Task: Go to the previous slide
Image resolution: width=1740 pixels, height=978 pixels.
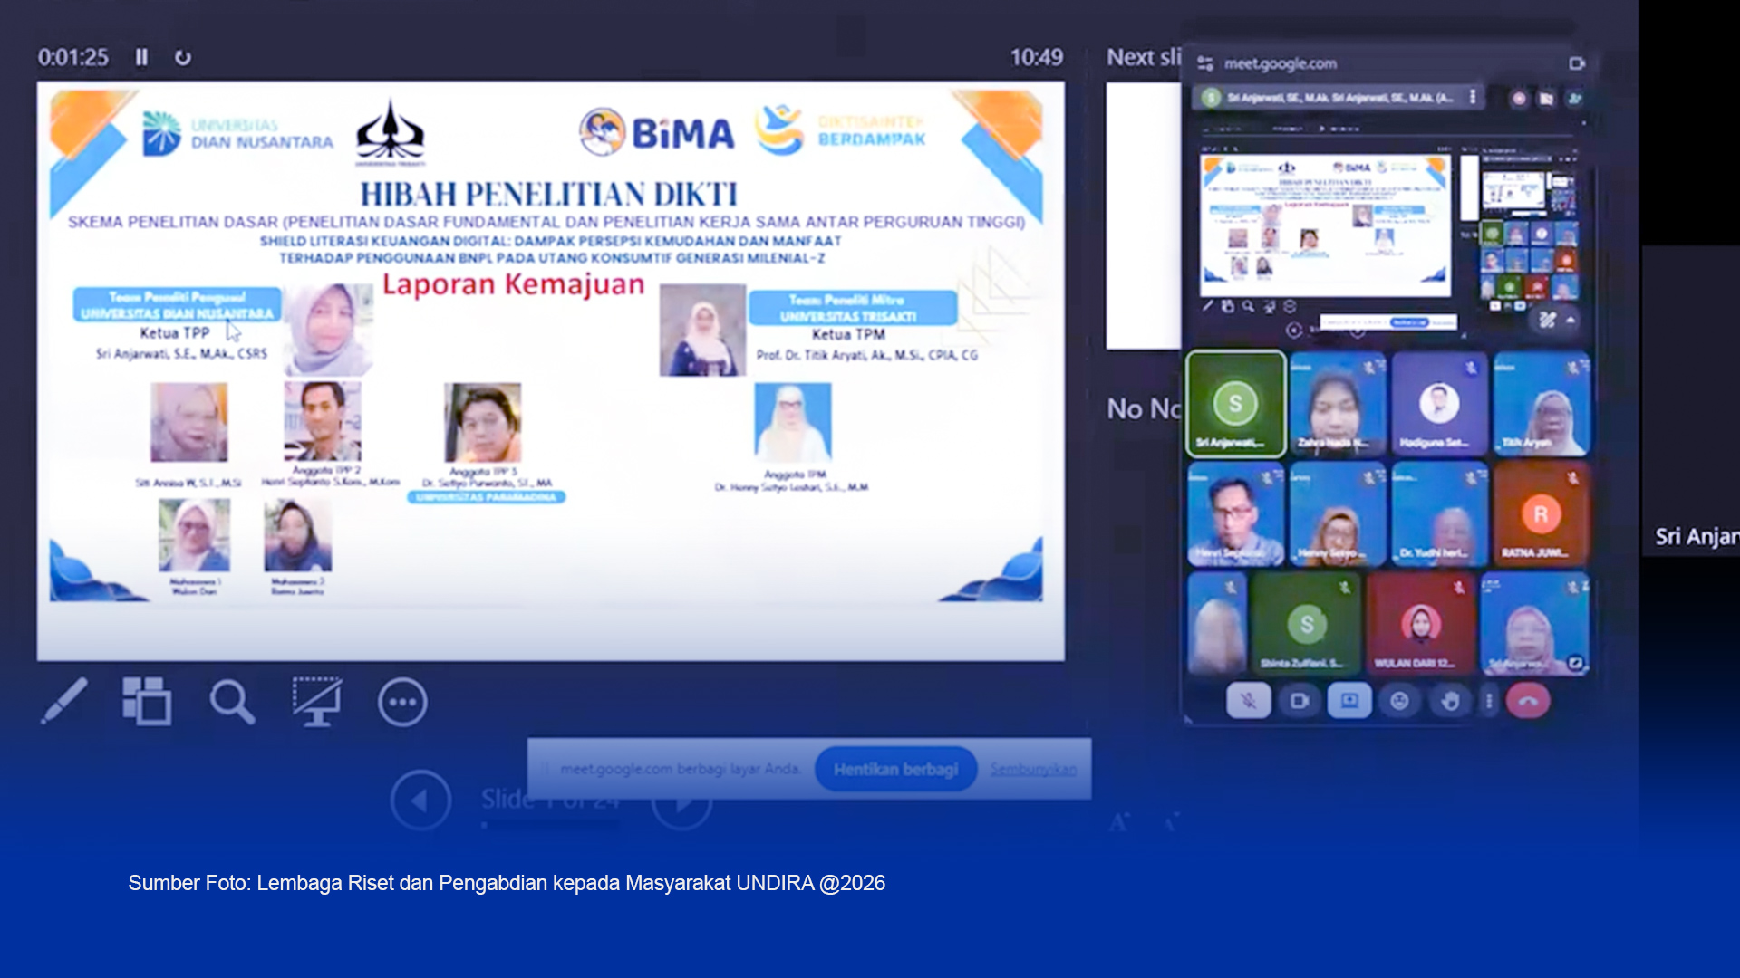Action: tap(420, 801)
